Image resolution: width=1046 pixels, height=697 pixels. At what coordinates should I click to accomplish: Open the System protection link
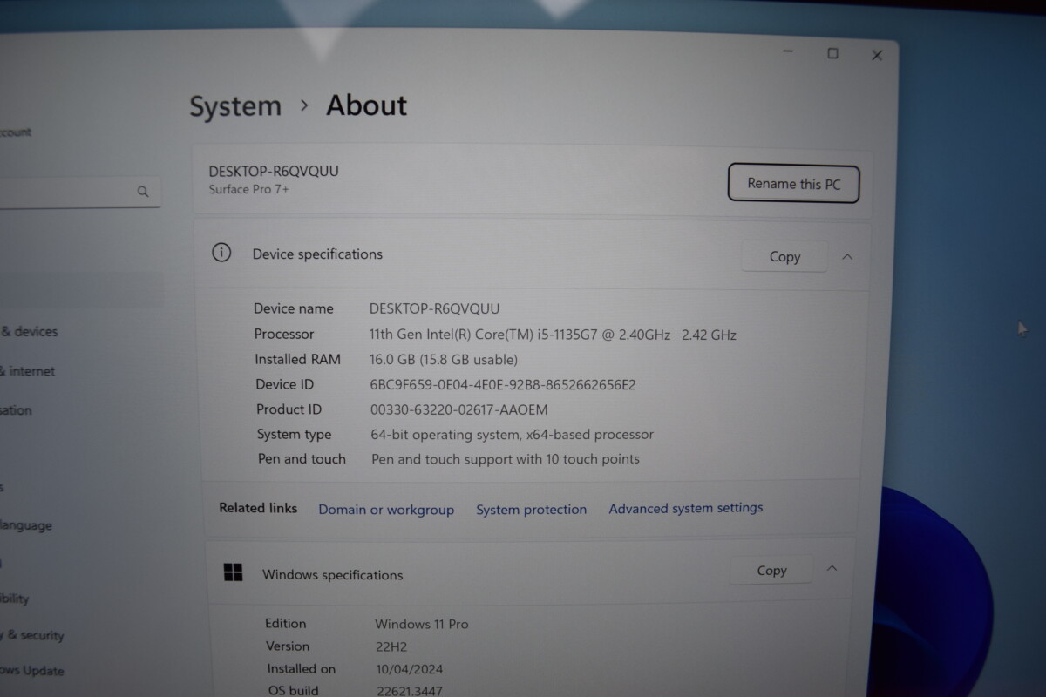(531, 510)
